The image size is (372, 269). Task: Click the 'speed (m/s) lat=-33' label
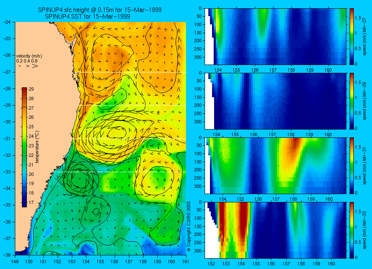(x=365, y=231)
